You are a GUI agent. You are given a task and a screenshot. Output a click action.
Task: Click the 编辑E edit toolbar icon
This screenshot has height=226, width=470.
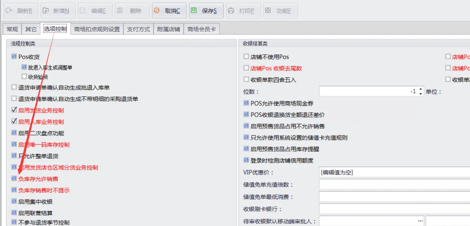(x=83, y=11)
